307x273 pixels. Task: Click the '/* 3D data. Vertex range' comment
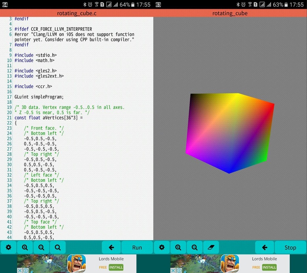pos(70,107)
